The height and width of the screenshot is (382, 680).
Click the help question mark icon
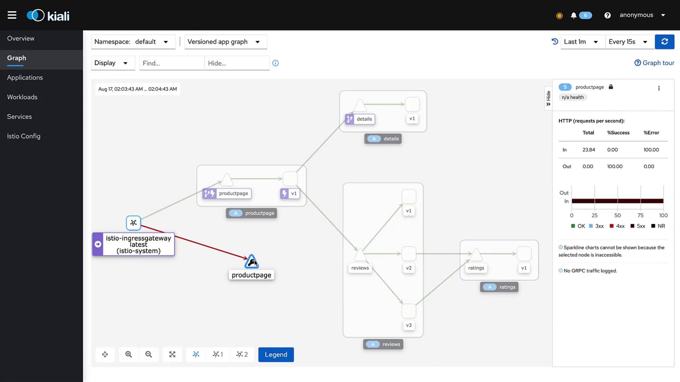(607, 15)
